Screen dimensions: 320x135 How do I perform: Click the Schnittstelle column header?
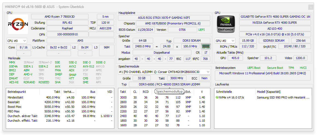tap(235, 92)
